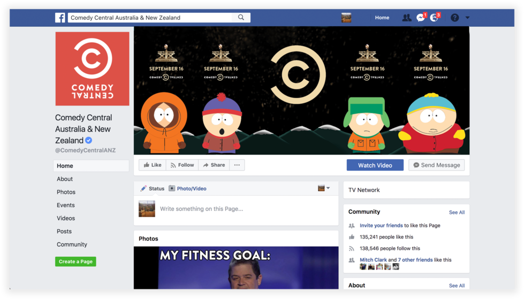Click Write something on this Page field

[201, 209]
